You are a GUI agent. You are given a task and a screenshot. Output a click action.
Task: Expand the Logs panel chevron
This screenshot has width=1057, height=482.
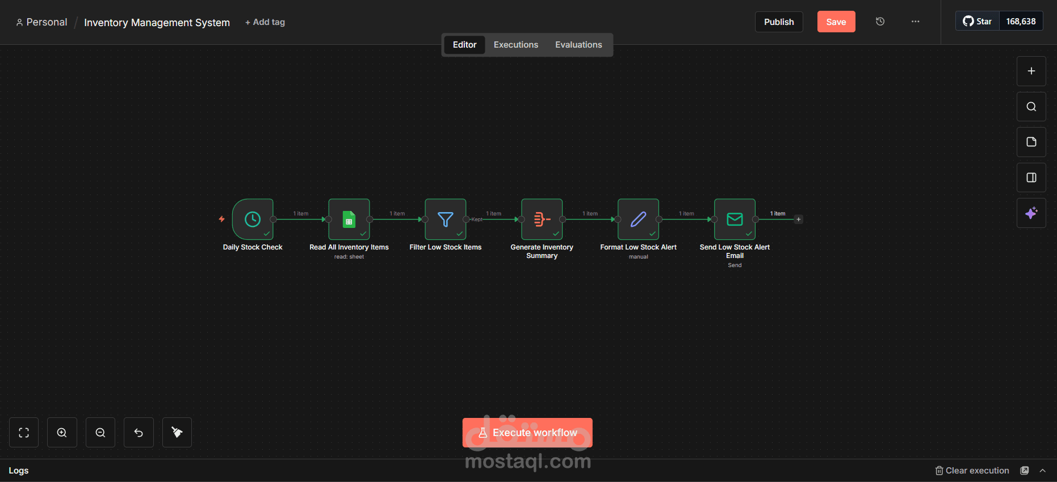click(x=1043, y=471)
